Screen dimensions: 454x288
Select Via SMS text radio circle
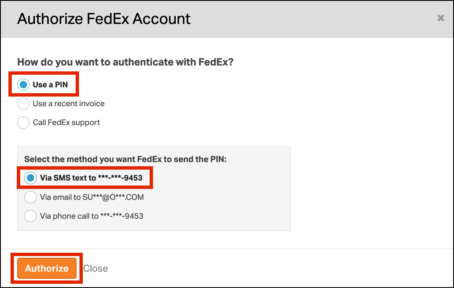(x=30, y=178)
